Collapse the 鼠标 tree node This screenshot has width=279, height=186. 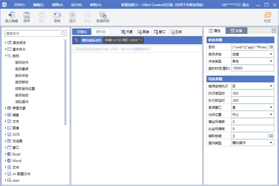pyautogui.click(x=6, y=56)
